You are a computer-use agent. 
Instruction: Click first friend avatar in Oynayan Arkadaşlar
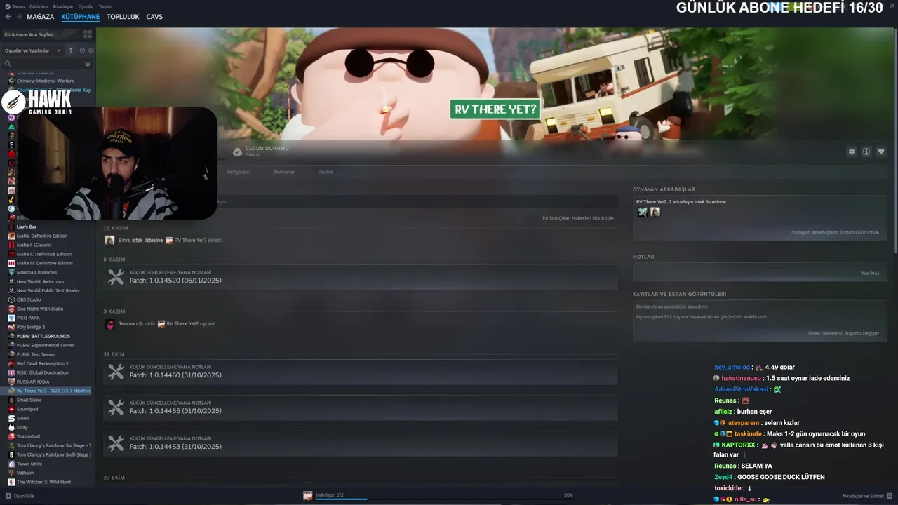point(642,212)
